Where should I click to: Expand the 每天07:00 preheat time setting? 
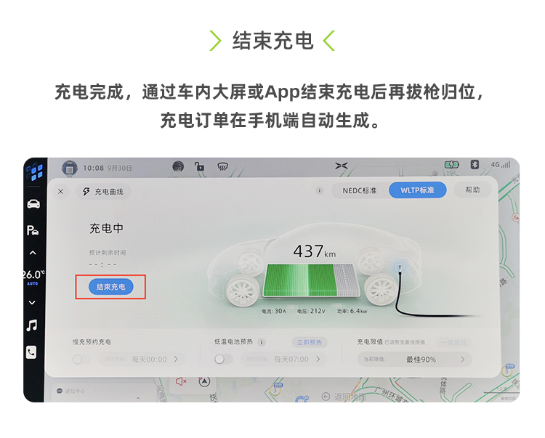click(283, 359)
